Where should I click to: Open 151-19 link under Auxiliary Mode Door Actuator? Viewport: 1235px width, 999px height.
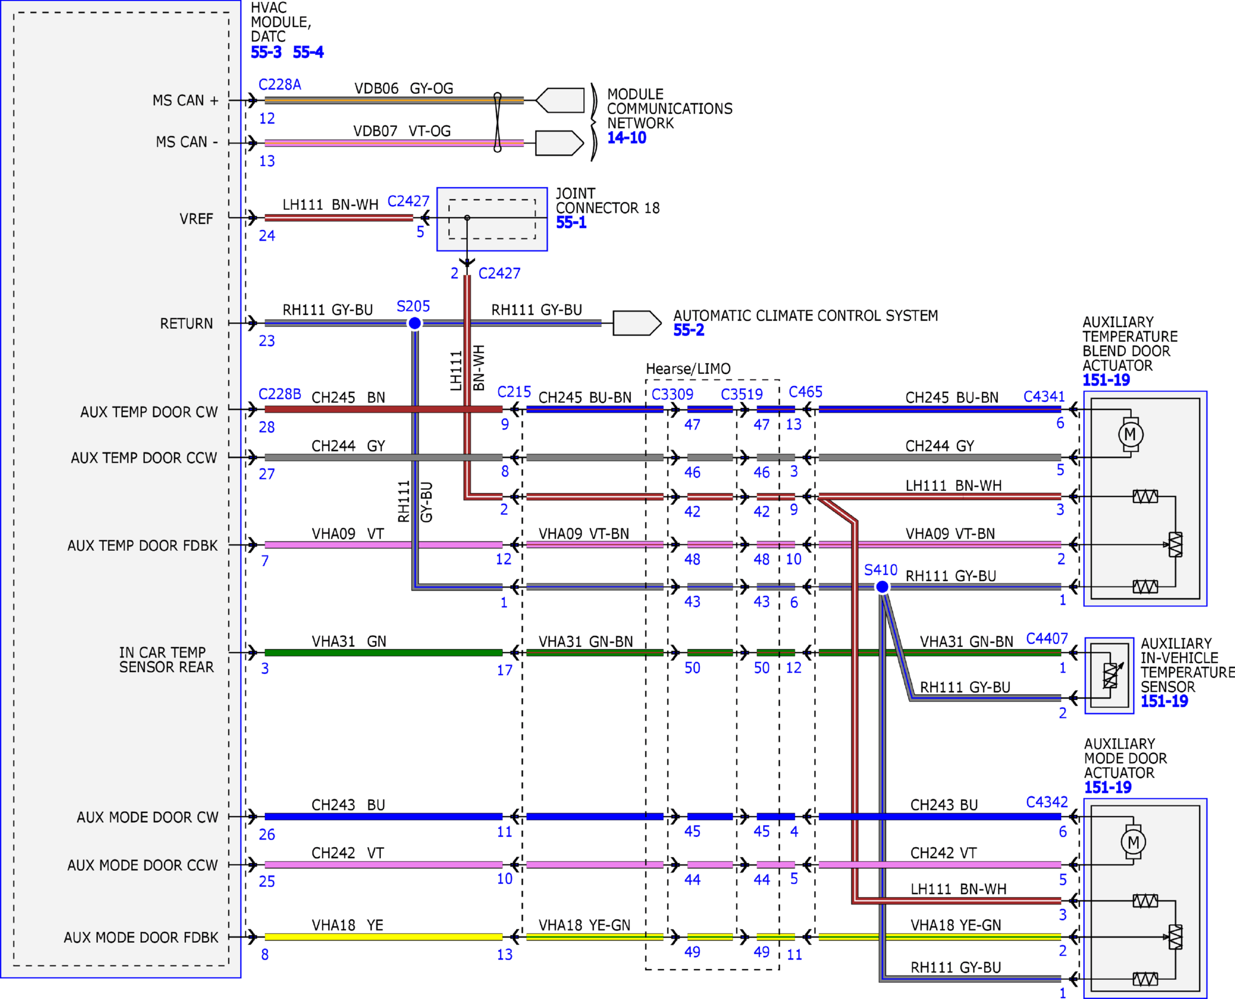click(1107, 787)
